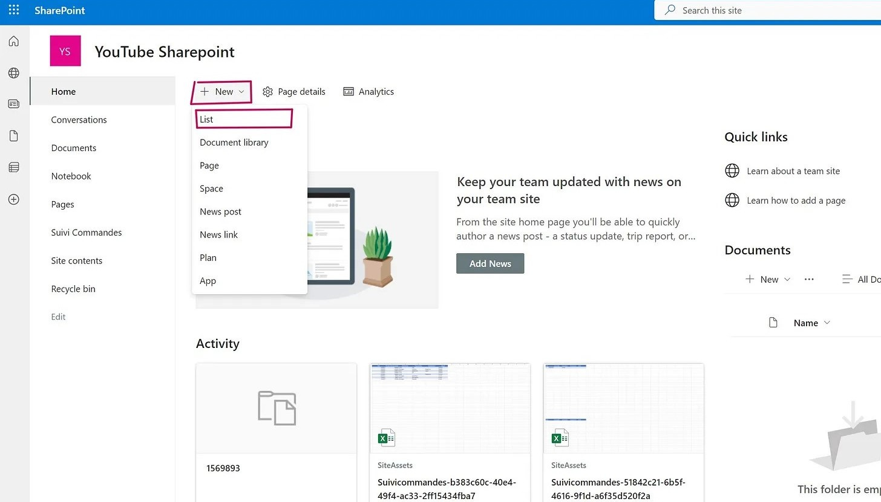Open the news icon in left rail
Image resolution: width=881 pixels, height=502 pixels.
coord(14,104)
